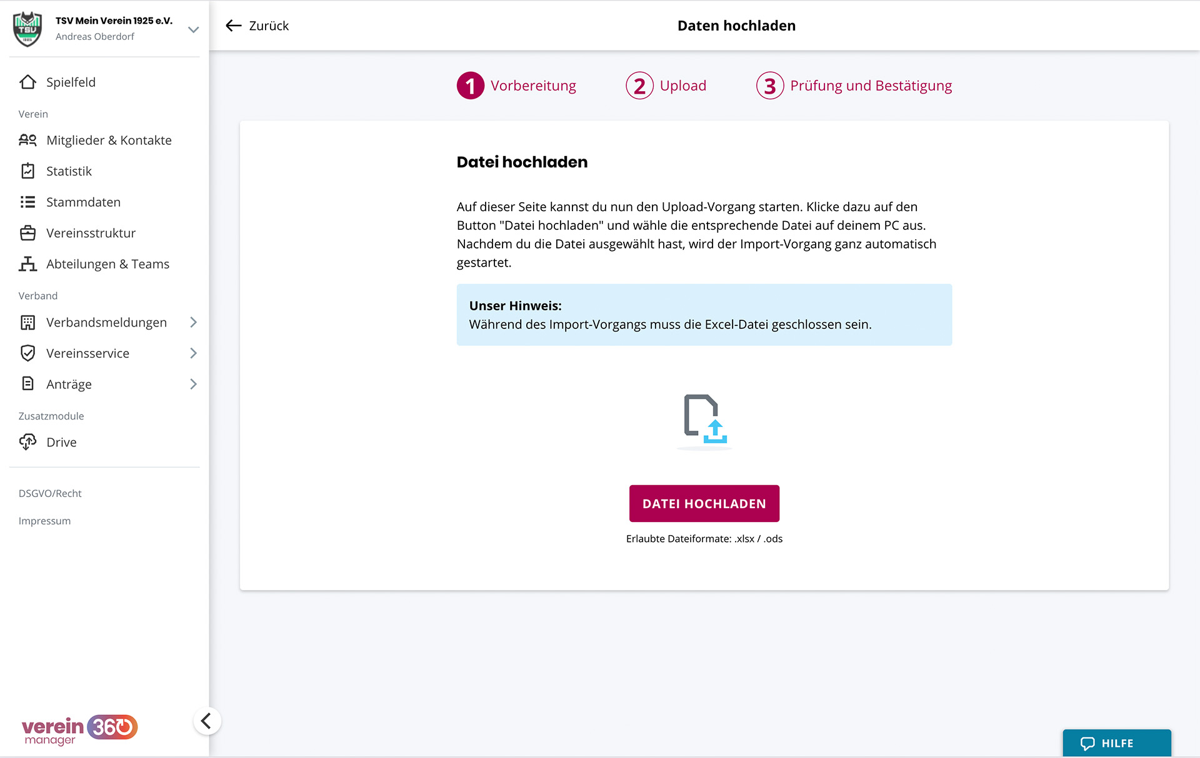
Task: Open Mitglieder & Kontakte people icon
Action: point(27,140)
